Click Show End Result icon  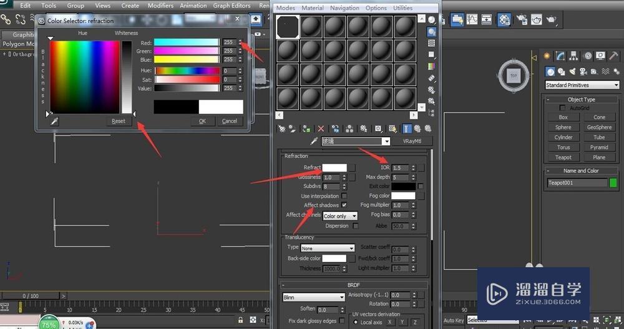(x=407, y=129)
